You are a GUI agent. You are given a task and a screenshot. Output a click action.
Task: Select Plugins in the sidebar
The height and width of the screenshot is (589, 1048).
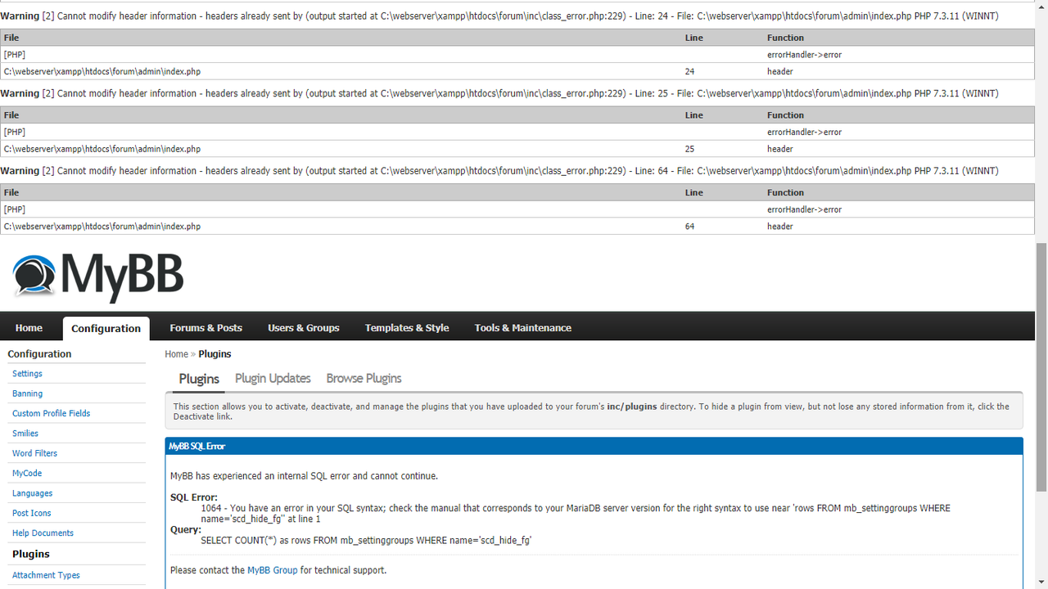click(31, 554)
